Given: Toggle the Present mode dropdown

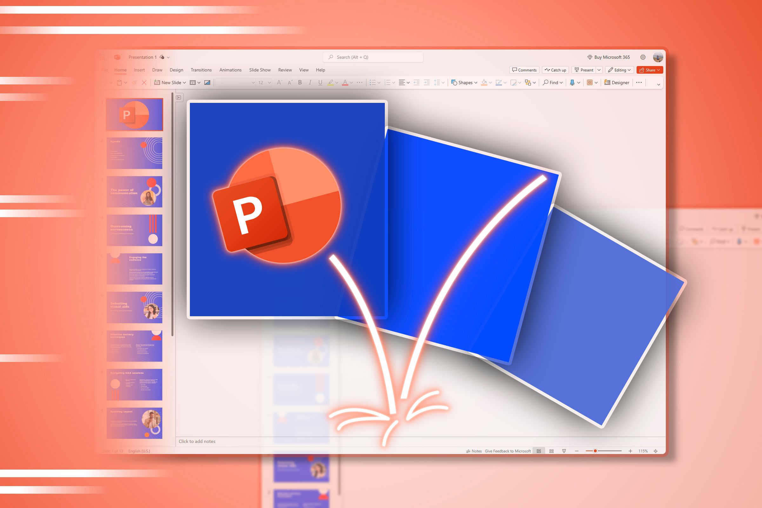Looking at the screenshot, I should coord(599,70).
